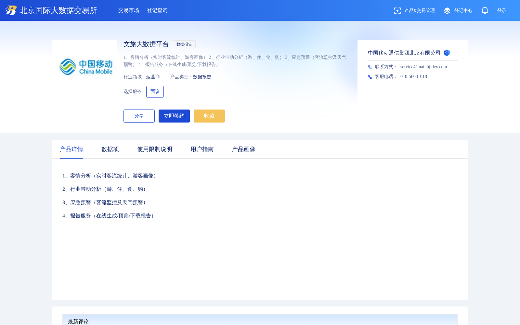Click the phone icon beside 客服电话
Screen dimensions: 520x325
370,77
